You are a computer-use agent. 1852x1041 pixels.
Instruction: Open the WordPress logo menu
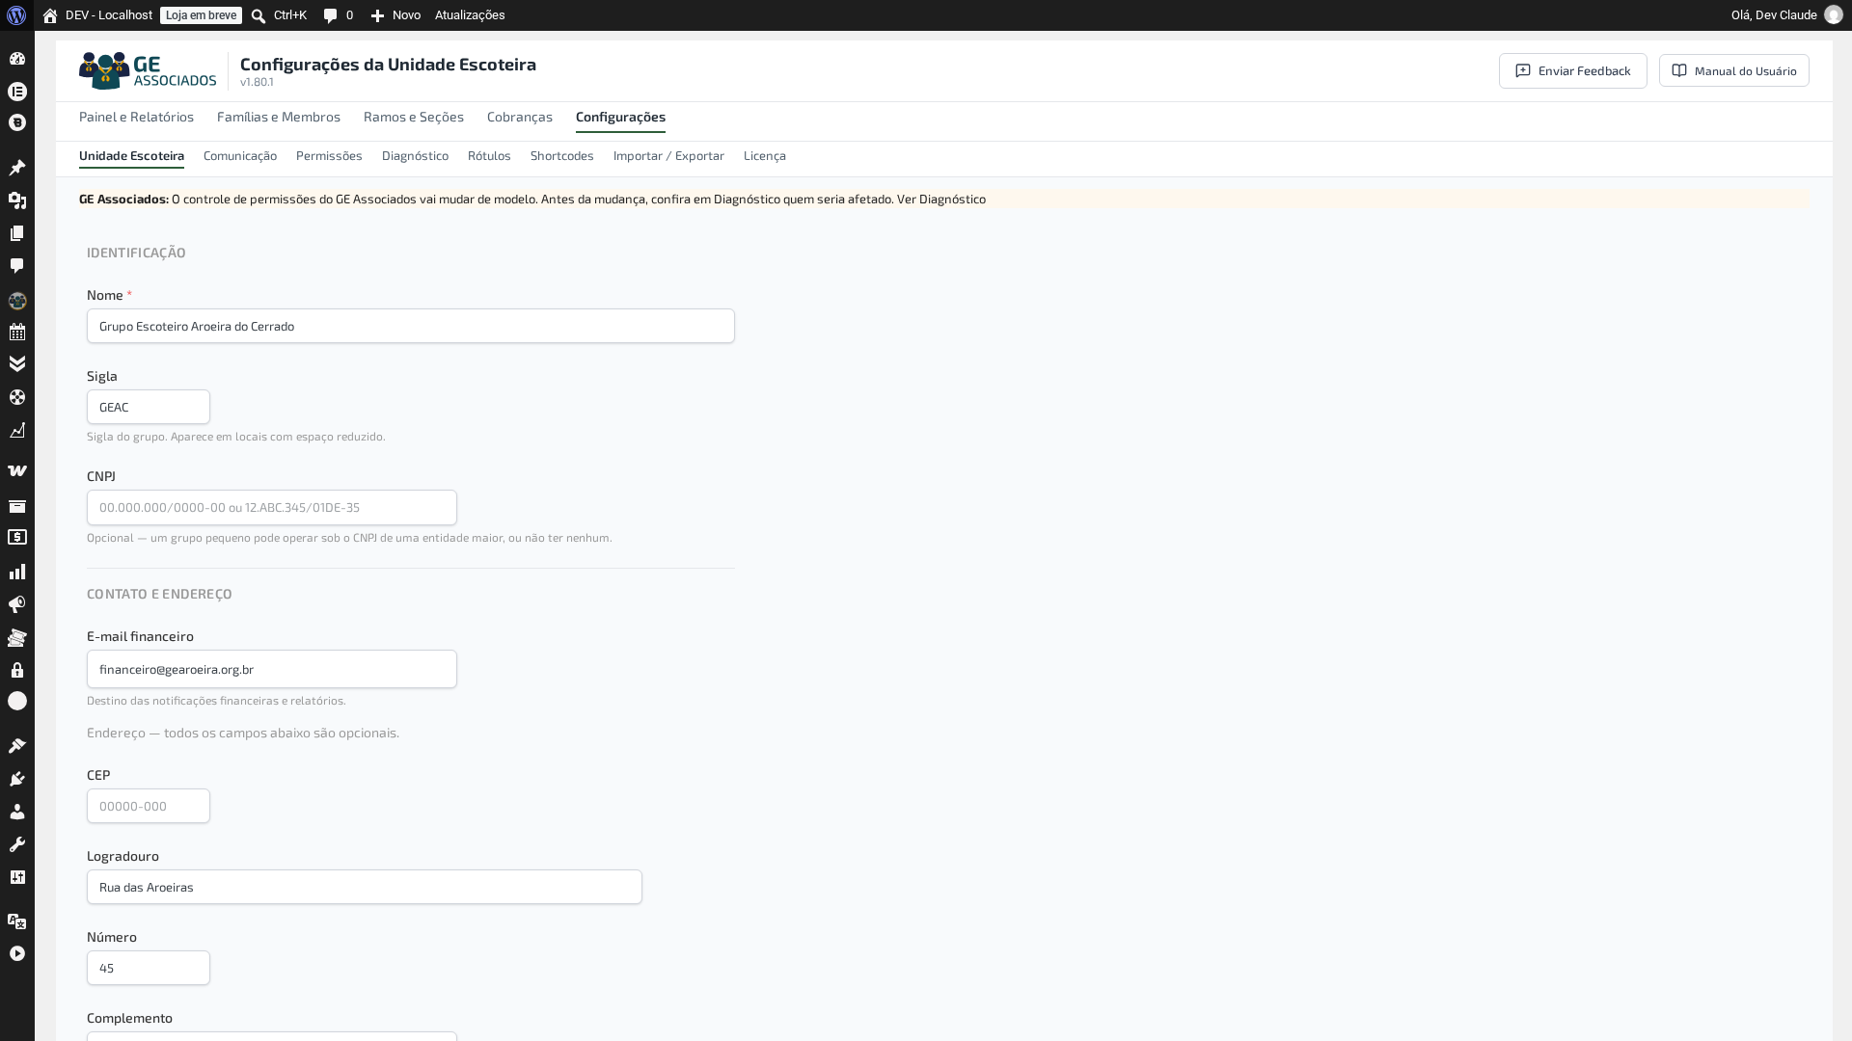coord(16,15)
